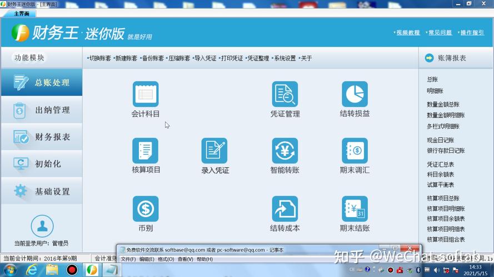Click the Windows Start button
494x277 pixels.
pos(11,270)
